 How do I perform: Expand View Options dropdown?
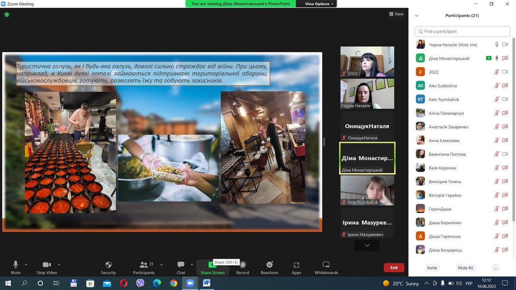click(x=319, y=4)
